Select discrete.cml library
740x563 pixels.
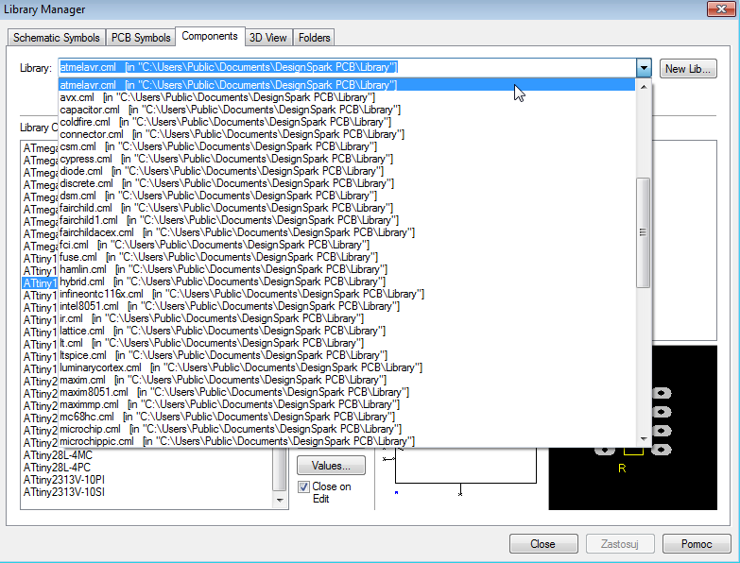coord(347,183)
